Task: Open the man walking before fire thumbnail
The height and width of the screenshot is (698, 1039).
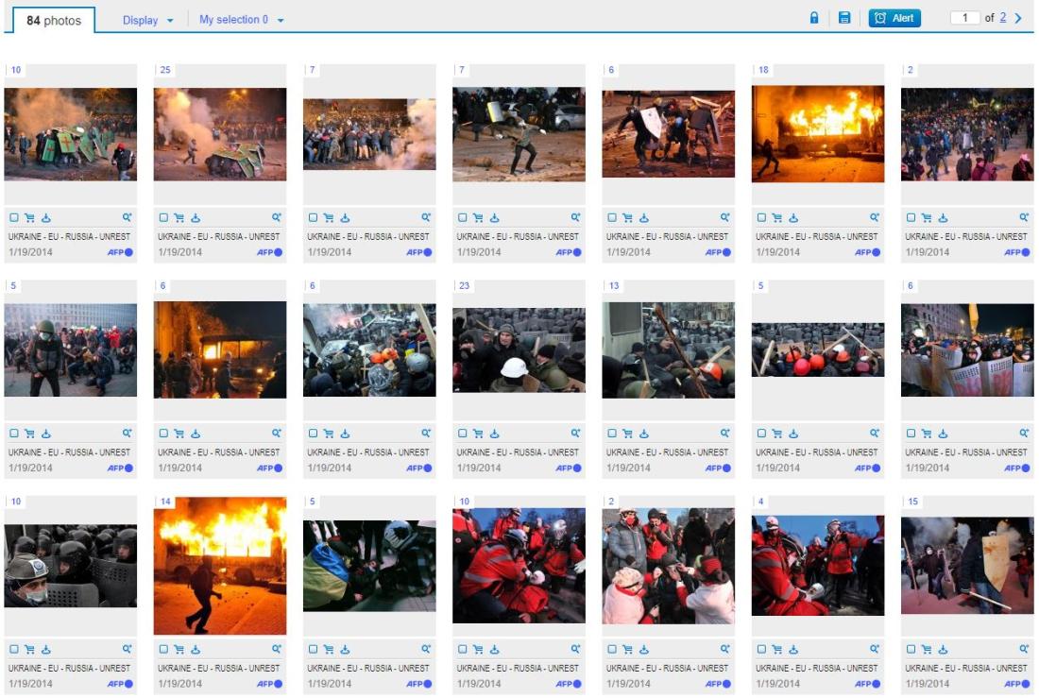Action: (220, 566)
